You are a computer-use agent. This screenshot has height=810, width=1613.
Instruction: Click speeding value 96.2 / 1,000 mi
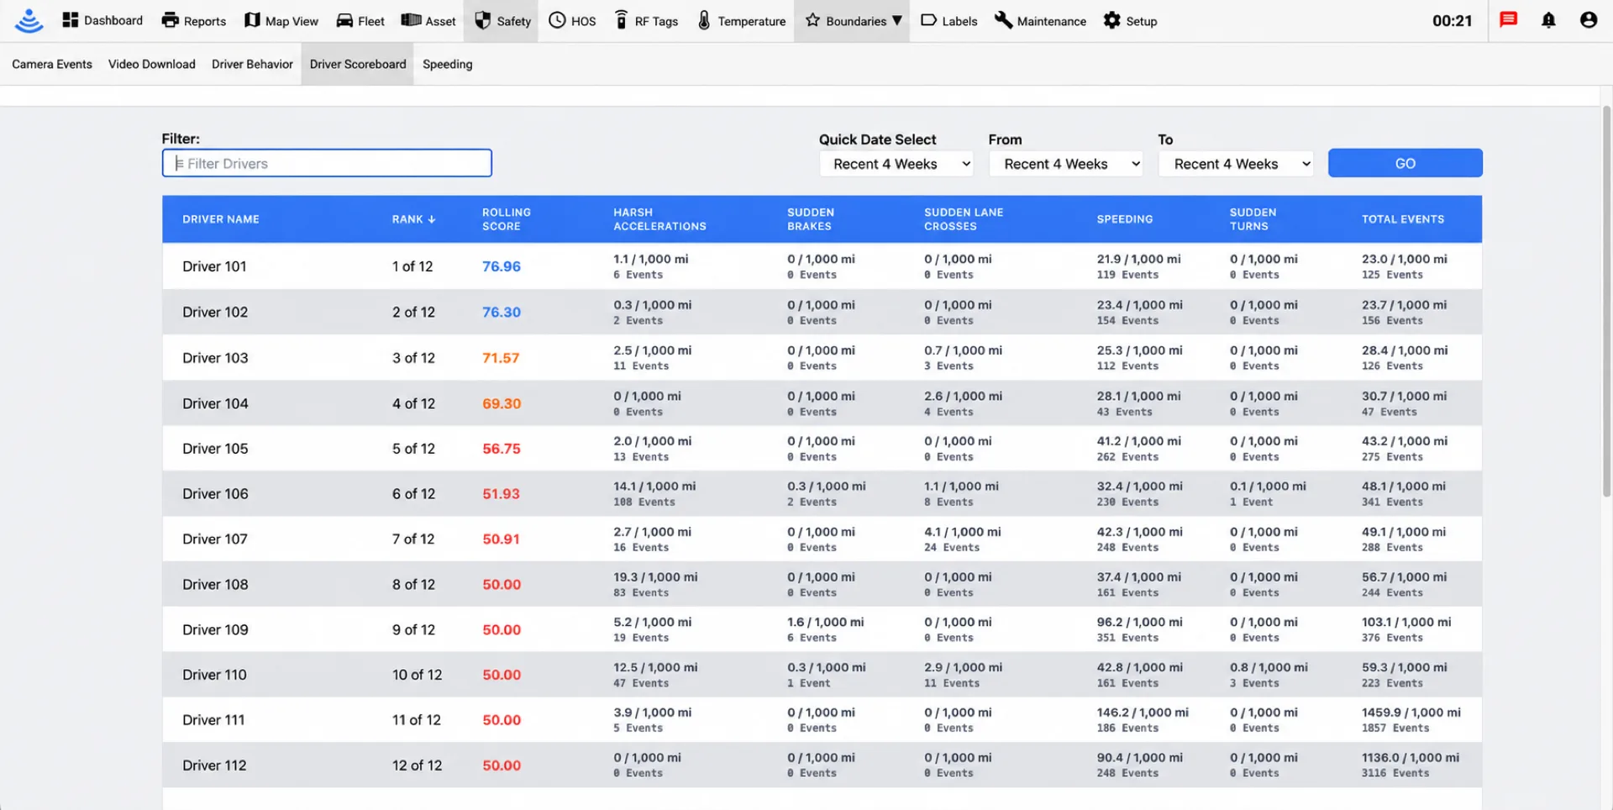[1139, 622]
